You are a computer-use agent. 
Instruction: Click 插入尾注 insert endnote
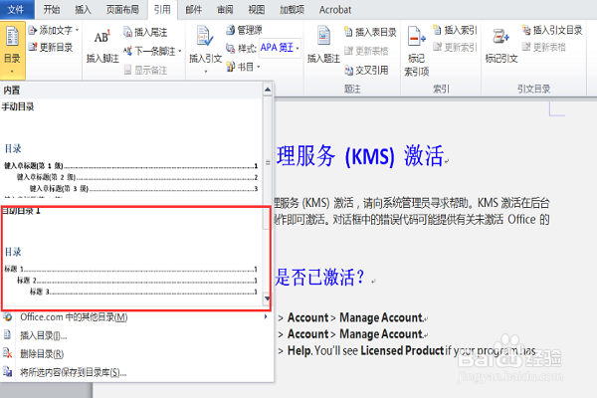(x=145, y=32)
